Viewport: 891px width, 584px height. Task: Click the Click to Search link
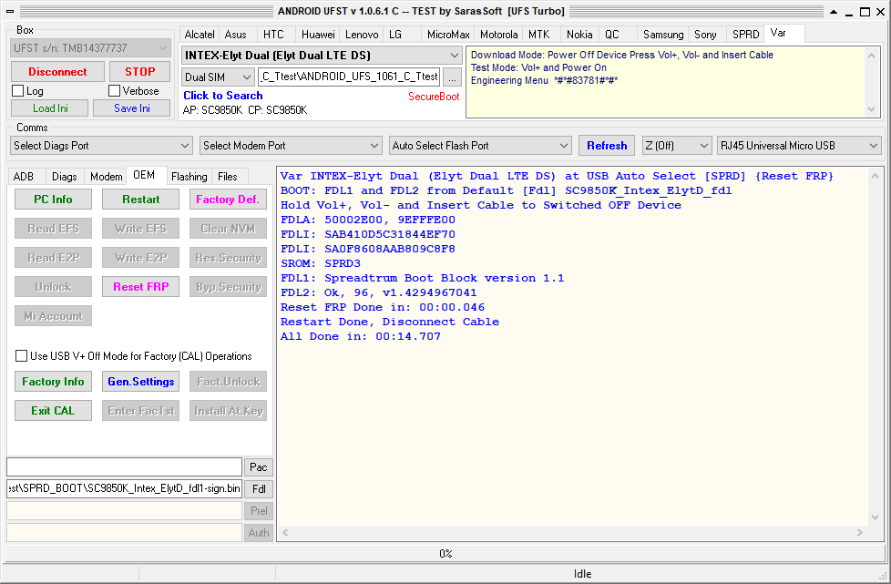coord(222,96)
